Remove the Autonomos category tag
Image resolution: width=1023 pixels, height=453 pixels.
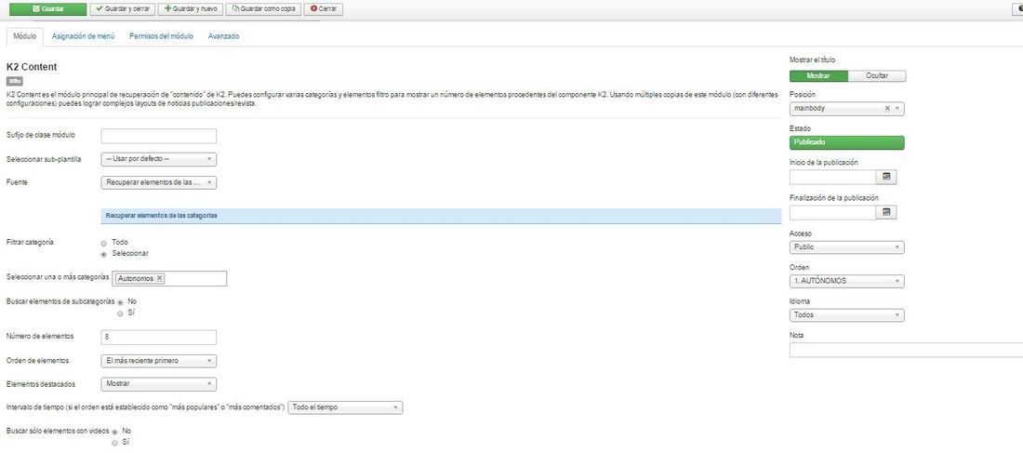(159, 278)
